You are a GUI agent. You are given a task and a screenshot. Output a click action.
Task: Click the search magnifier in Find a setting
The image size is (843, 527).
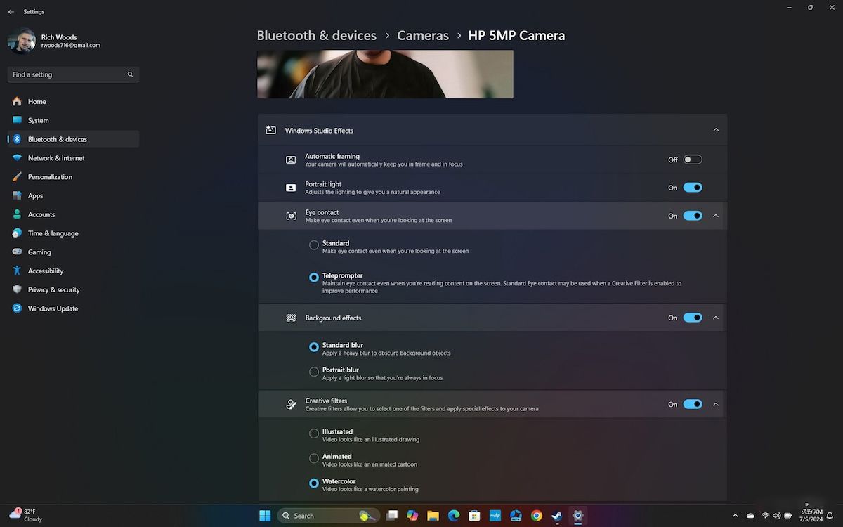point(130,74)
